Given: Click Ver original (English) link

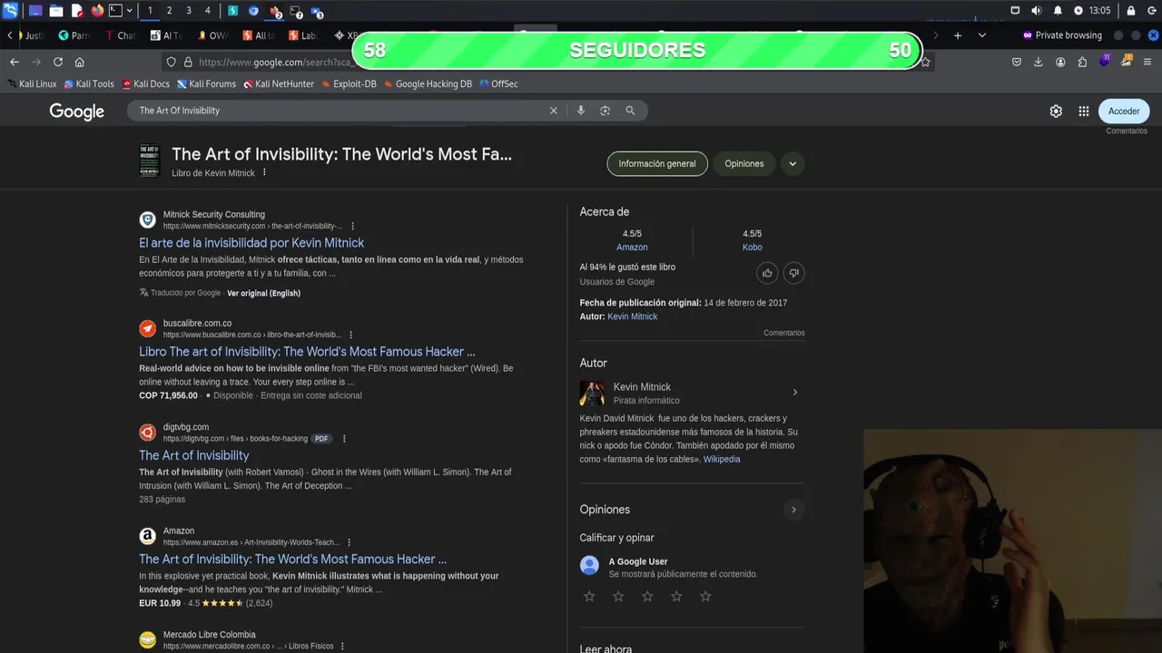Looking at the screenshot, I should [x=263, y=293].
